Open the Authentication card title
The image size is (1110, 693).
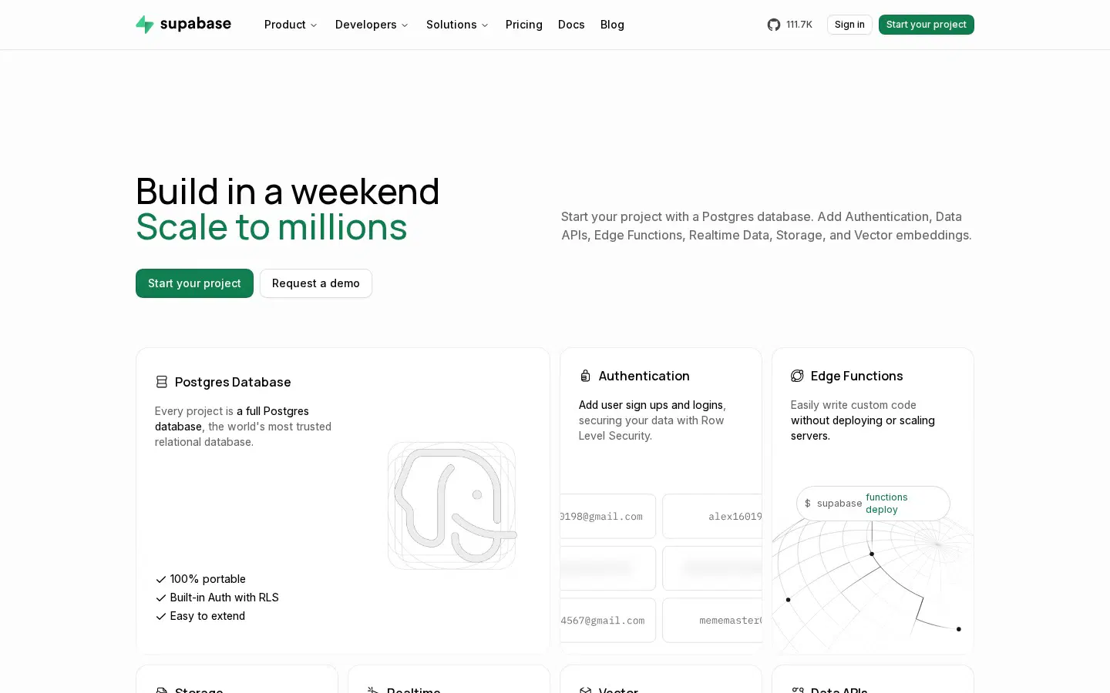coord(644,376)
